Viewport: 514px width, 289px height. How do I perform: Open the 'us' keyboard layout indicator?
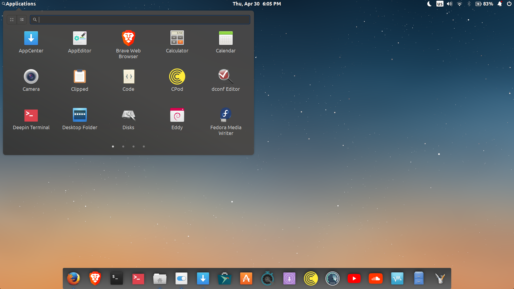coord(440,4)
